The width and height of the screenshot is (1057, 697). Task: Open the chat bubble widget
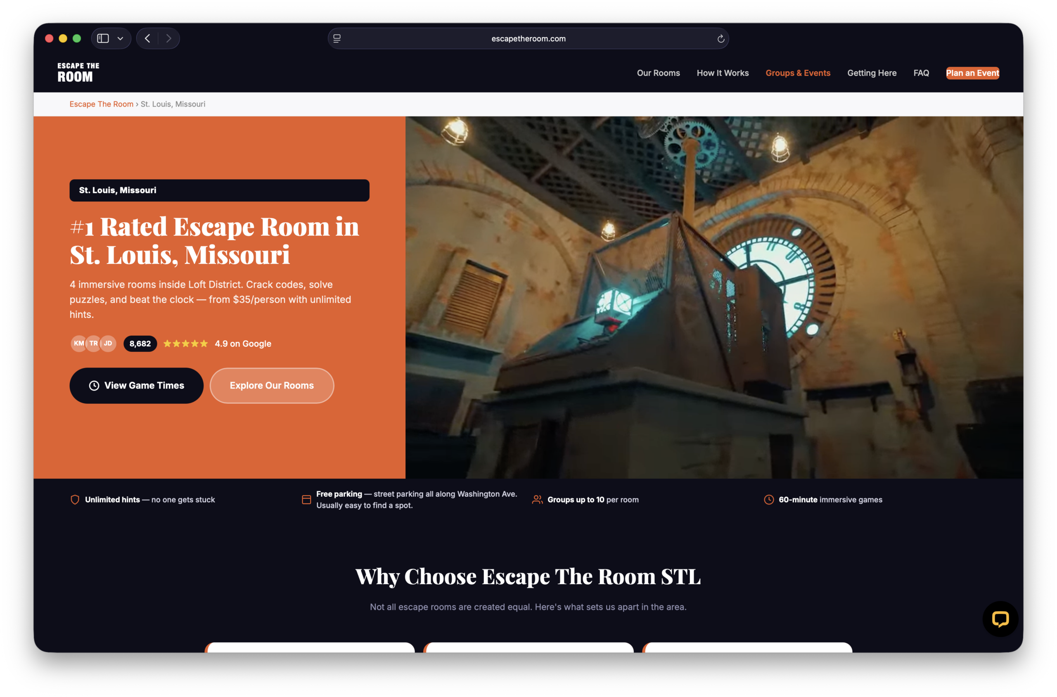point(1000,619)
